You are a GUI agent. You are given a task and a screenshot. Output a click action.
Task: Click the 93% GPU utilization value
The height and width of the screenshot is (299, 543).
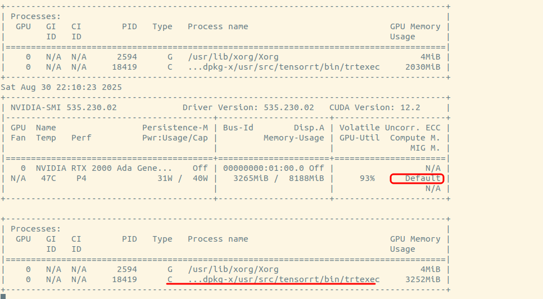[x=367, y=179]
